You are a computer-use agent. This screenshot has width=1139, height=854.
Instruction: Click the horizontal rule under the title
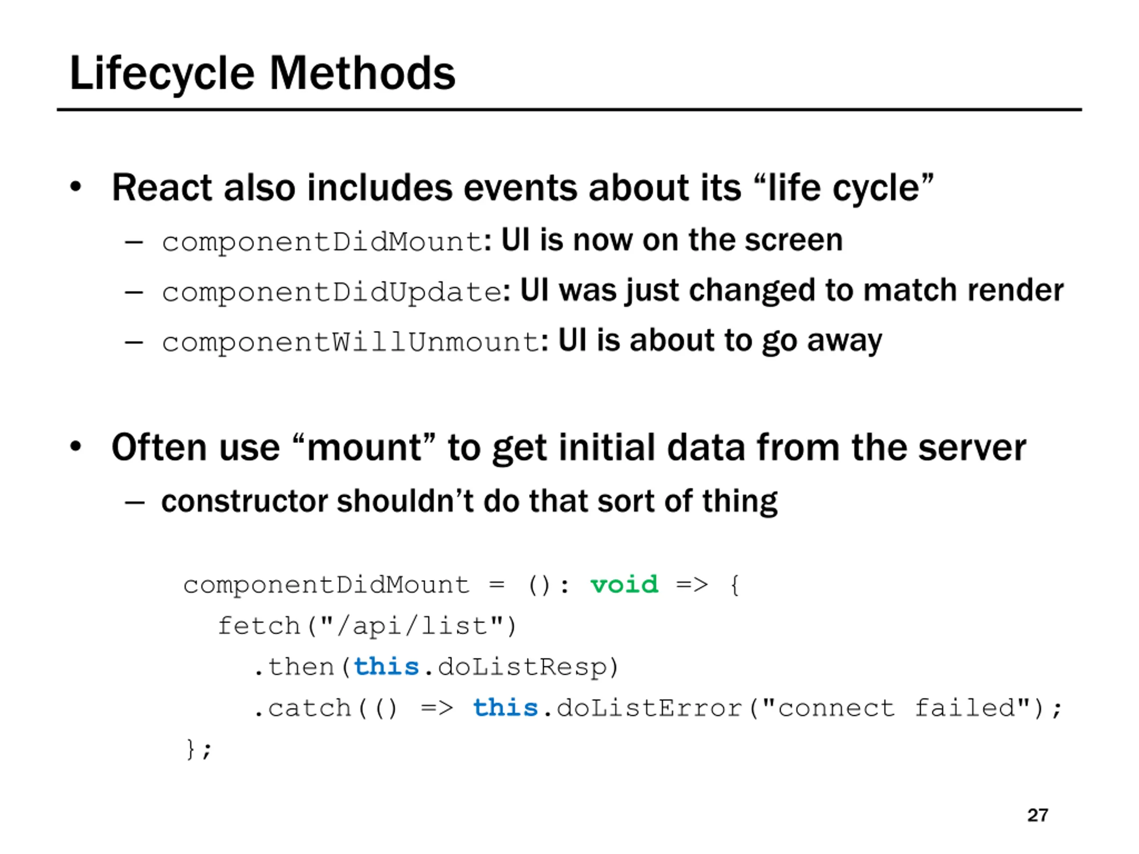coord(569,110)
